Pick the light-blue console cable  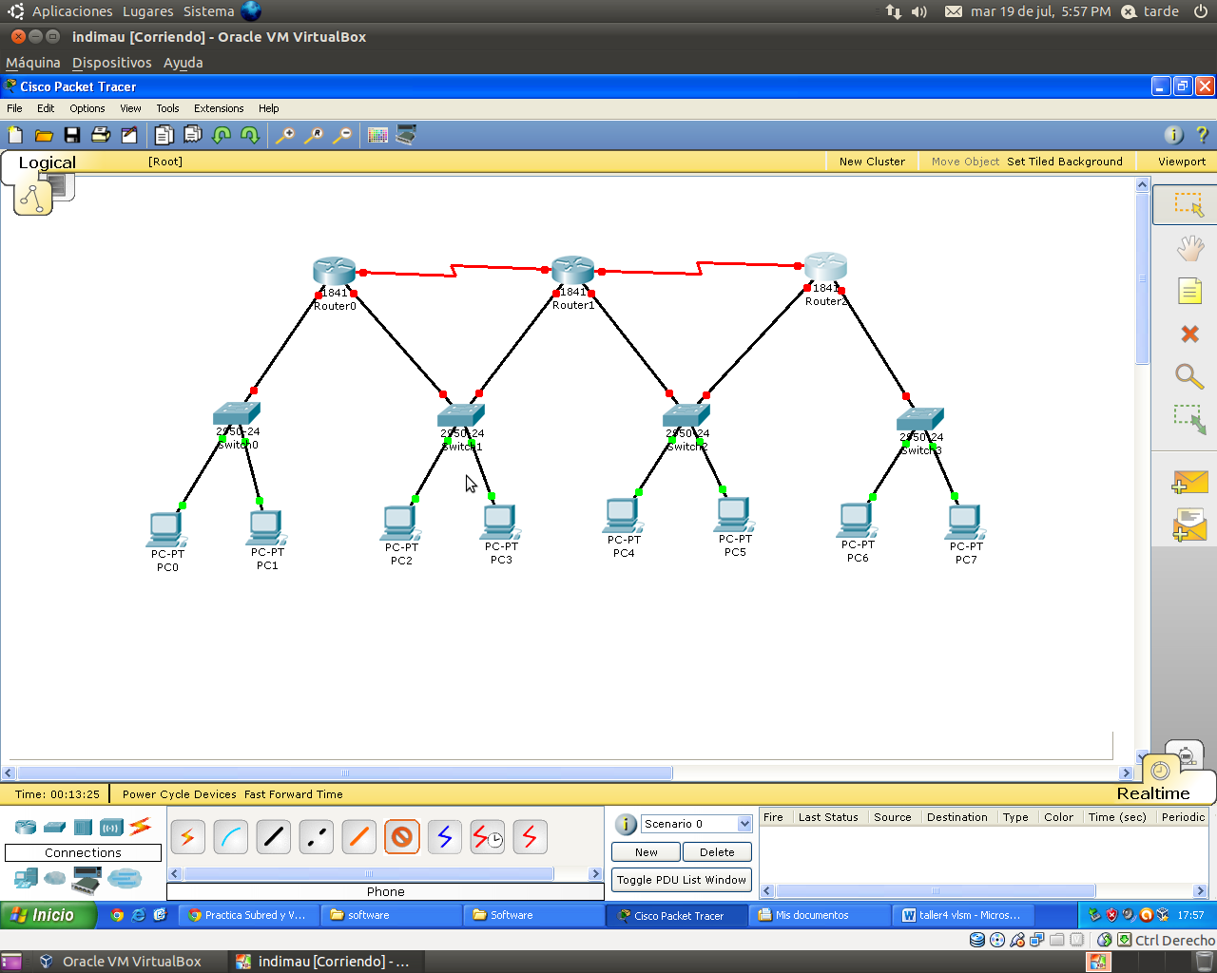[x=230, y=837]
